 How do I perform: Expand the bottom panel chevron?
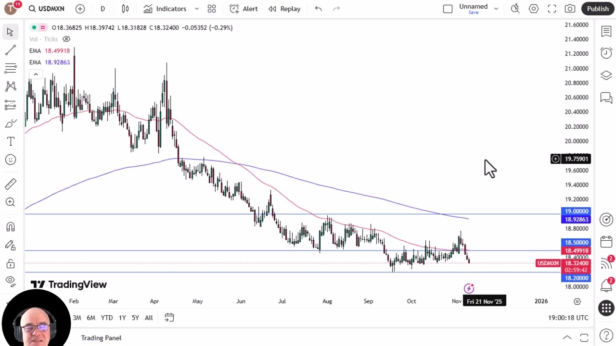click(x=567, y=338)
